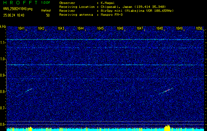Click the 1646 time marker
This screenshot has width=207, height=131.
pyautogui.click(x=120, y=28)
